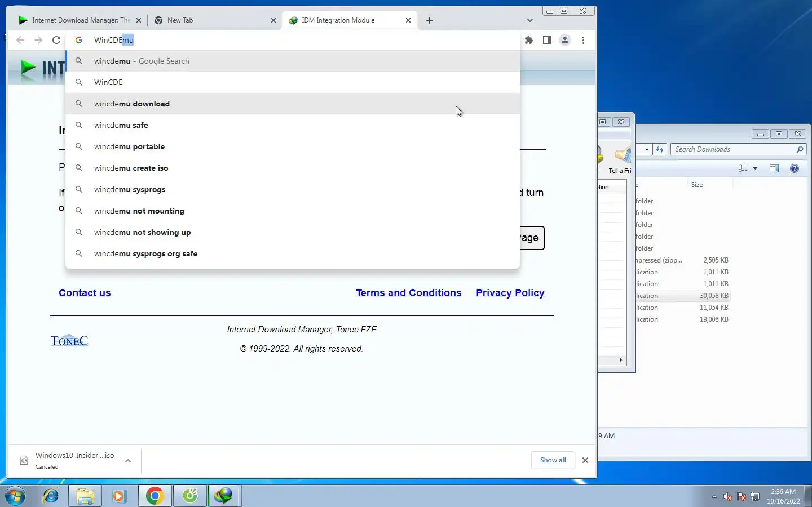Open the Chrome profile avatar
812x507 pixels.
coord(564,40)
